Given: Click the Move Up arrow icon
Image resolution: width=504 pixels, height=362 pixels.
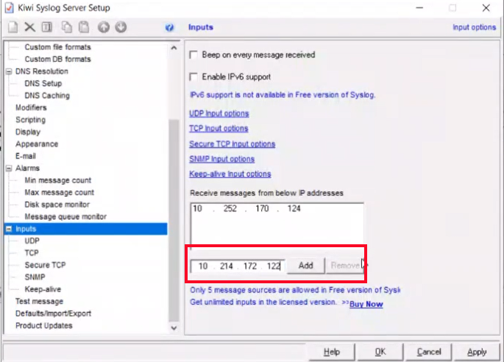Looking at the screenshot, I should pos(104,27).
